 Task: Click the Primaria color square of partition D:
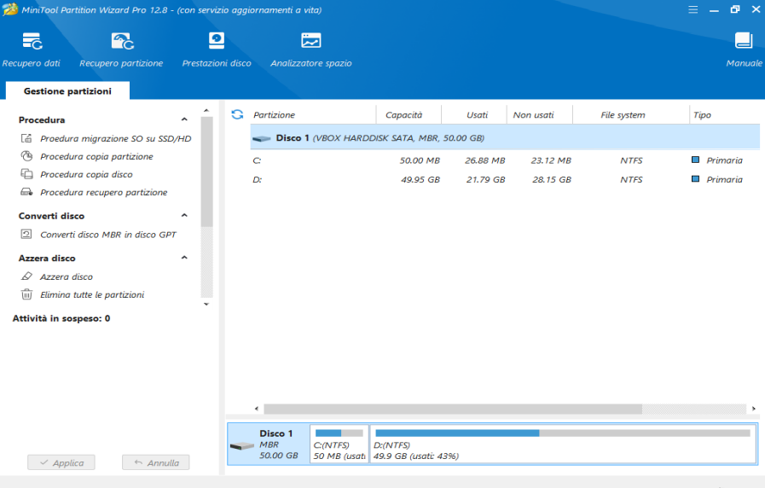pos(695,178)
